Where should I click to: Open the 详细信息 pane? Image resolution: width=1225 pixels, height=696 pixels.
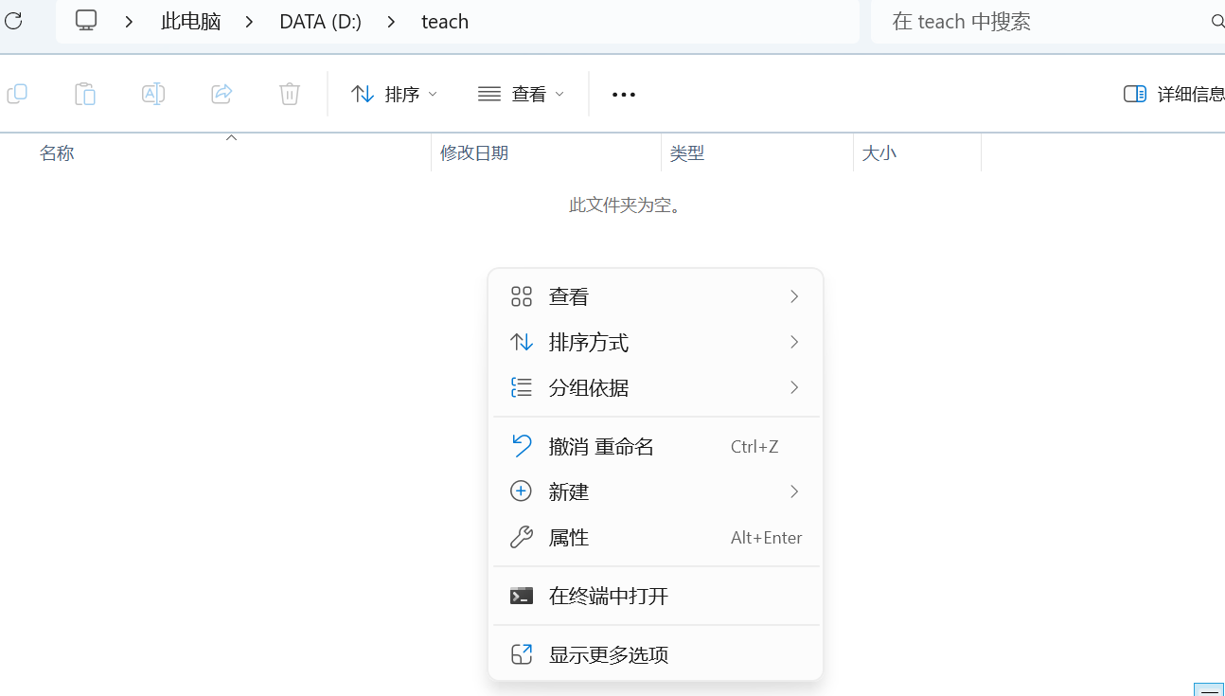pyautogui.click(x=1174, y=94)
